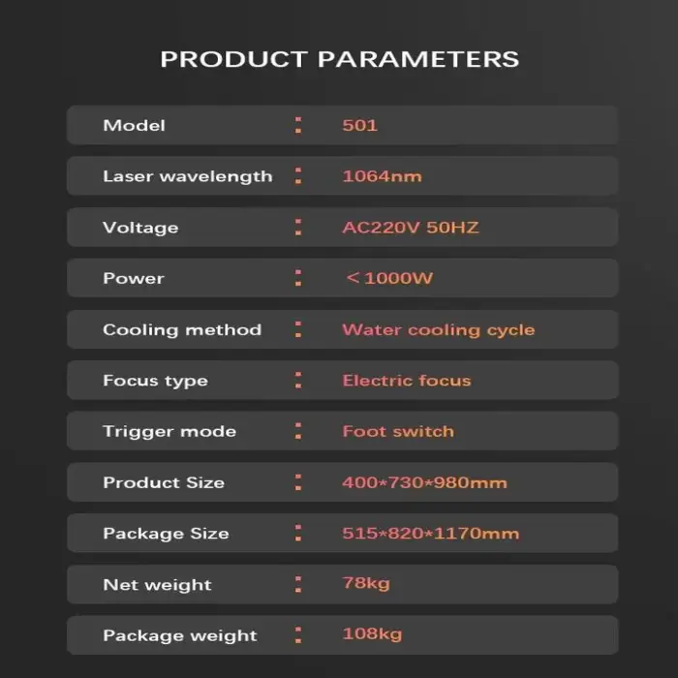Select the AC220V 50HZ value
The image size is (678, 678).
coord(411,228)
